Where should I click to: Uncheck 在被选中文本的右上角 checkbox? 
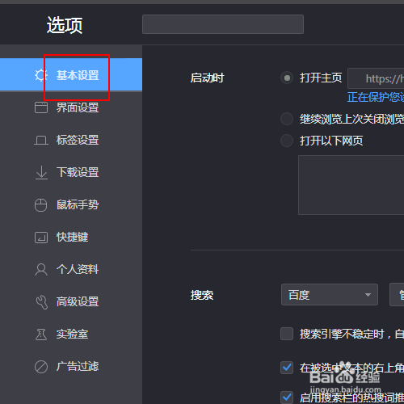coord(287,368)
